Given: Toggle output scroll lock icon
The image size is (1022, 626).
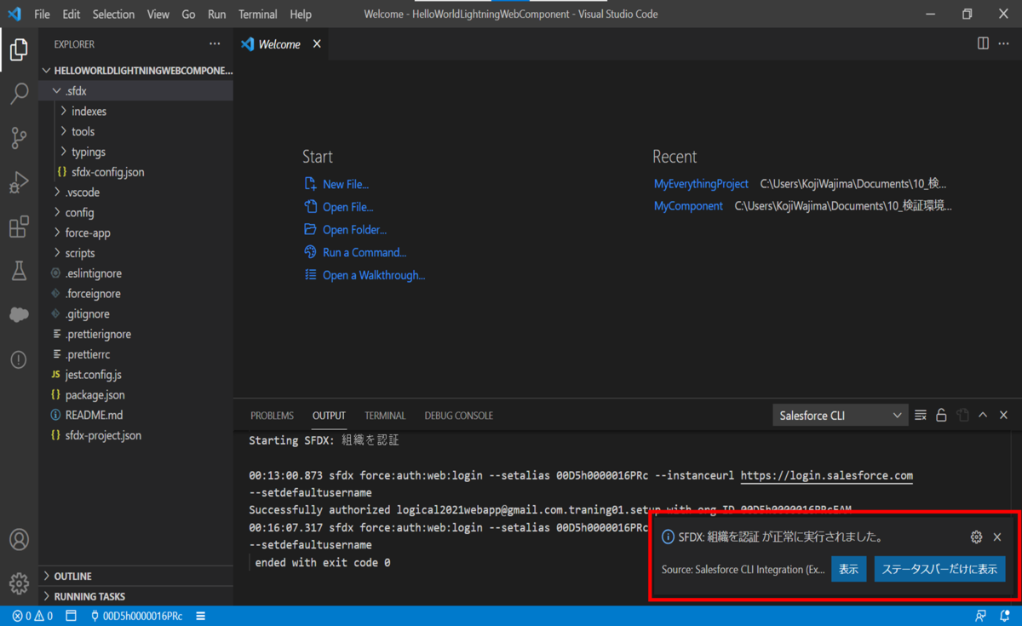Looking at the screenshot, I should [x=941, y=416].
